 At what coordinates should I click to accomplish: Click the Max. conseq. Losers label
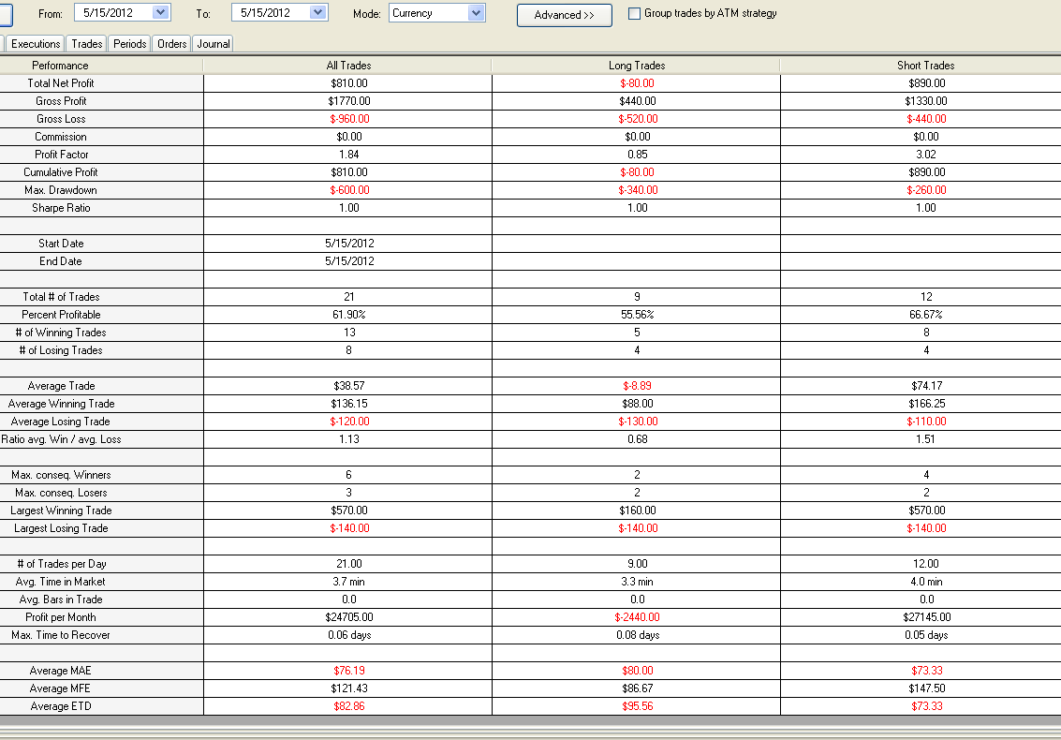point(61,493)
